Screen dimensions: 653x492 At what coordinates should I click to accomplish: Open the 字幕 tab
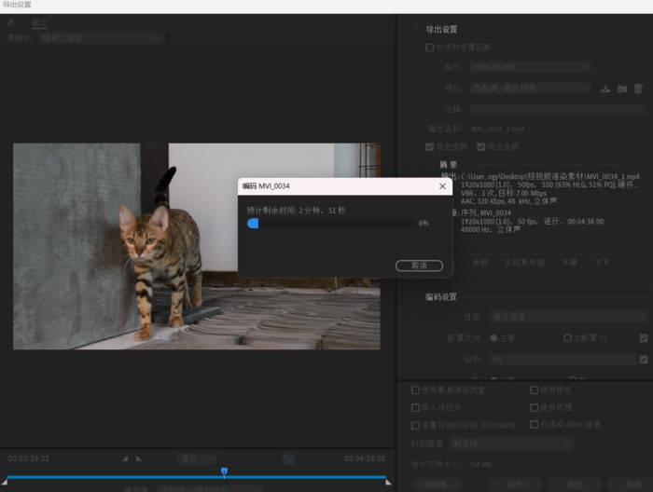569,263
